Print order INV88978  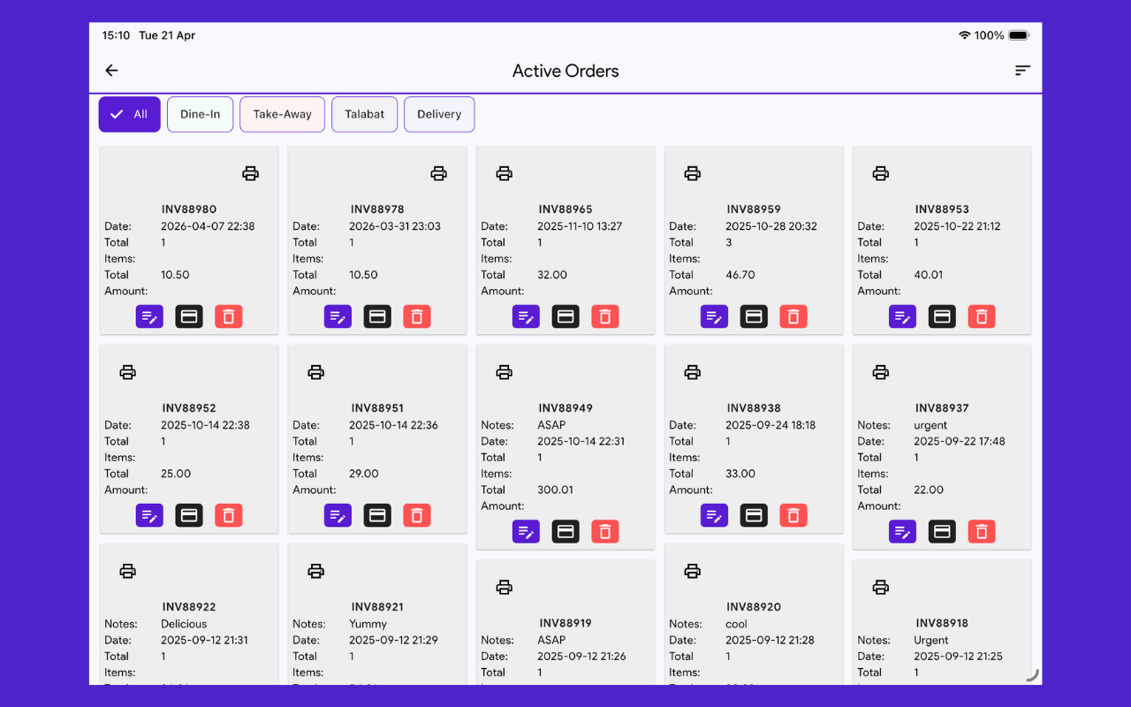click(439, 173)
